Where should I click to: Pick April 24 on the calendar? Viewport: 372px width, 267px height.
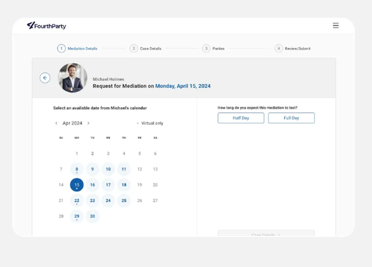tap(108, 201)
